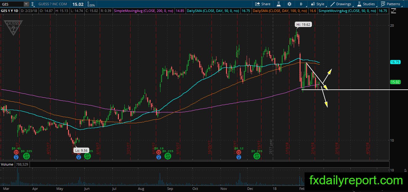Open the D timeframe selector
Screen dimensions: 408x192
[x=301, y=4]
